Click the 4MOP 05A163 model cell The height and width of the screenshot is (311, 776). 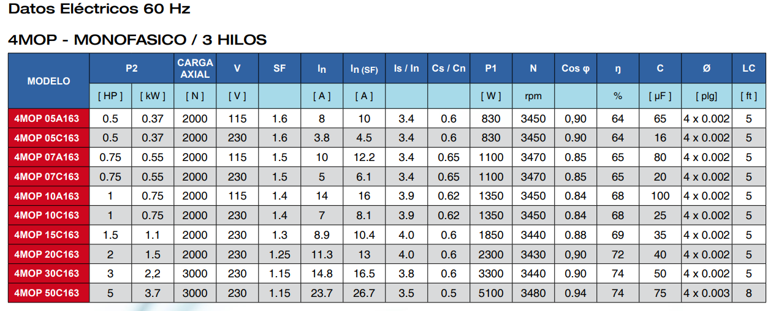pyautogui.click(x=48, y=118)
